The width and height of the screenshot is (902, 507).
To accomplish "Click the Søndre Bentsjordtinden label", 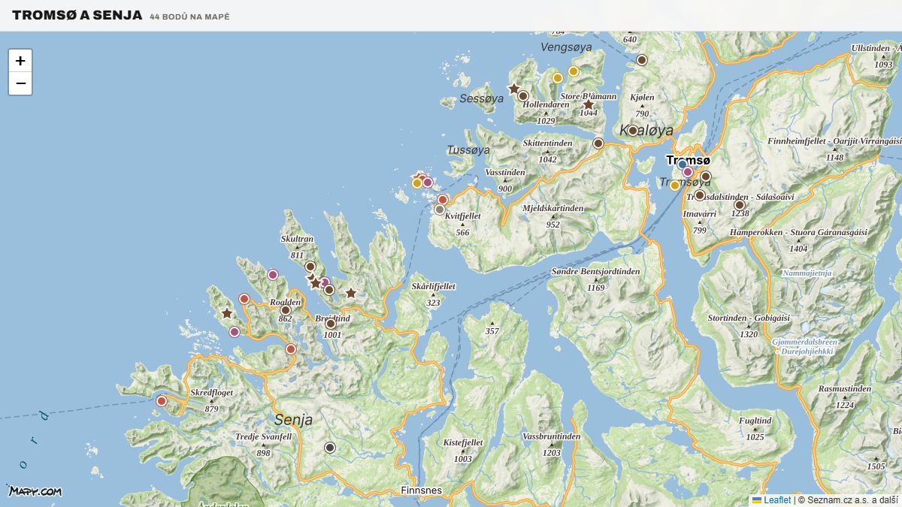I will pyautogui.click(x=596, y=271).
